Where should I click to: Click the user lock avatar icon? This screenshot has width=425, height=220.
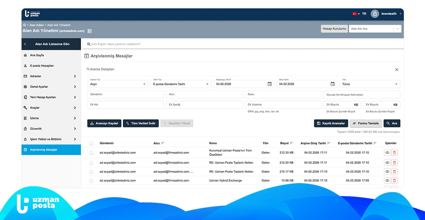pos(375,14)
